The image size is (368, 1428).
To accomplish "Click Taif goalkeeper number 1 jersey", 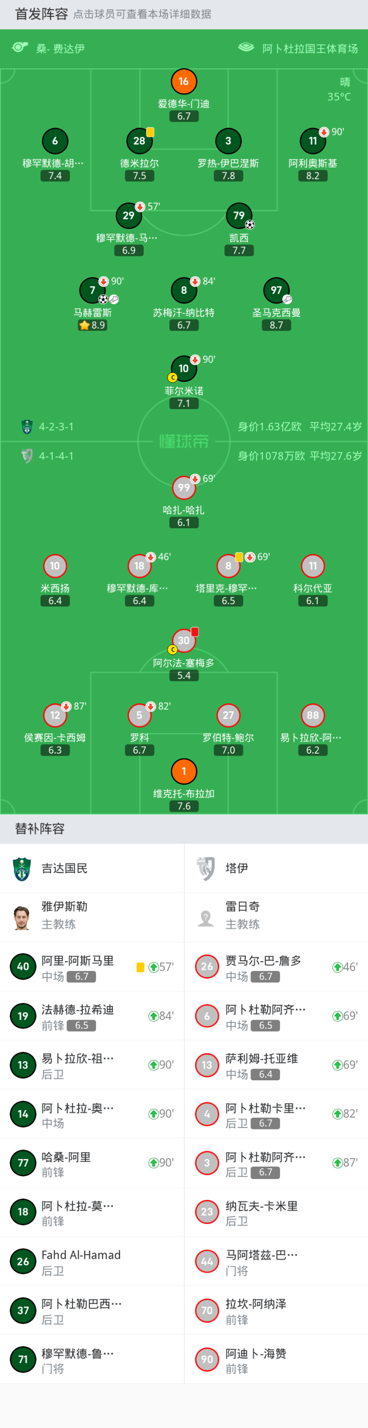I will pyautogui.click(x=183, y=771).
